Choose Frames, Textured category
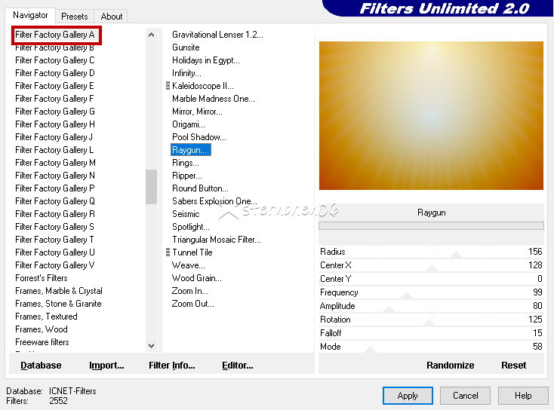This screenshot has width=554, height=410. tap(46, 317)
